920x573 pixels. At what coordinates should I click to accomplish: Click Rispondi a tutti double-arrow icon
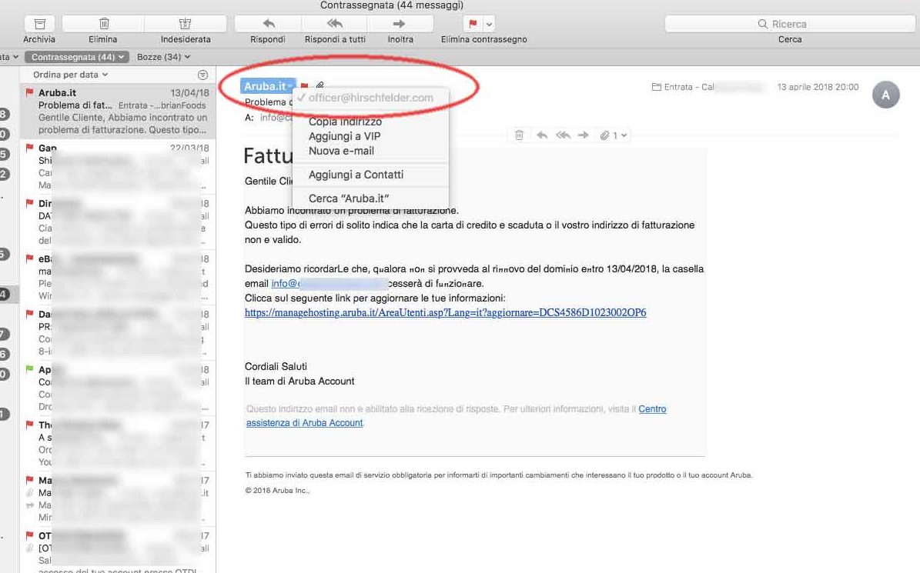point(334,23)
